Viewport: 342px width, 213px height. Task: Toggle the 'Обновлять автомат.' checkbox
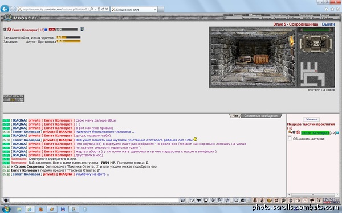290,138
